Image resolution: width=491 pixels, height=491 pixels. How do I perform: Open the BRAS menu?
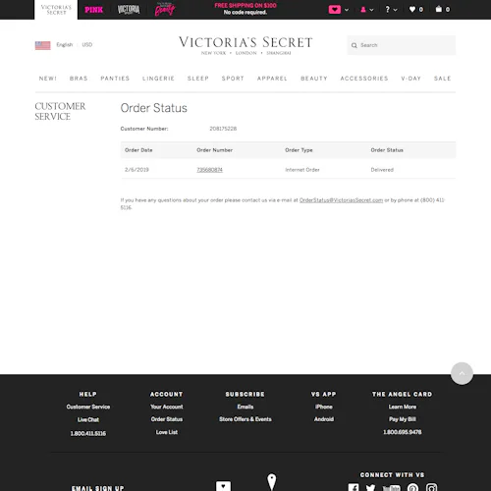click(79, 79)
